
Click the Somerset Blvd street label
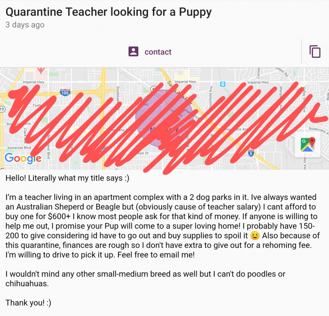pos(19,148)
